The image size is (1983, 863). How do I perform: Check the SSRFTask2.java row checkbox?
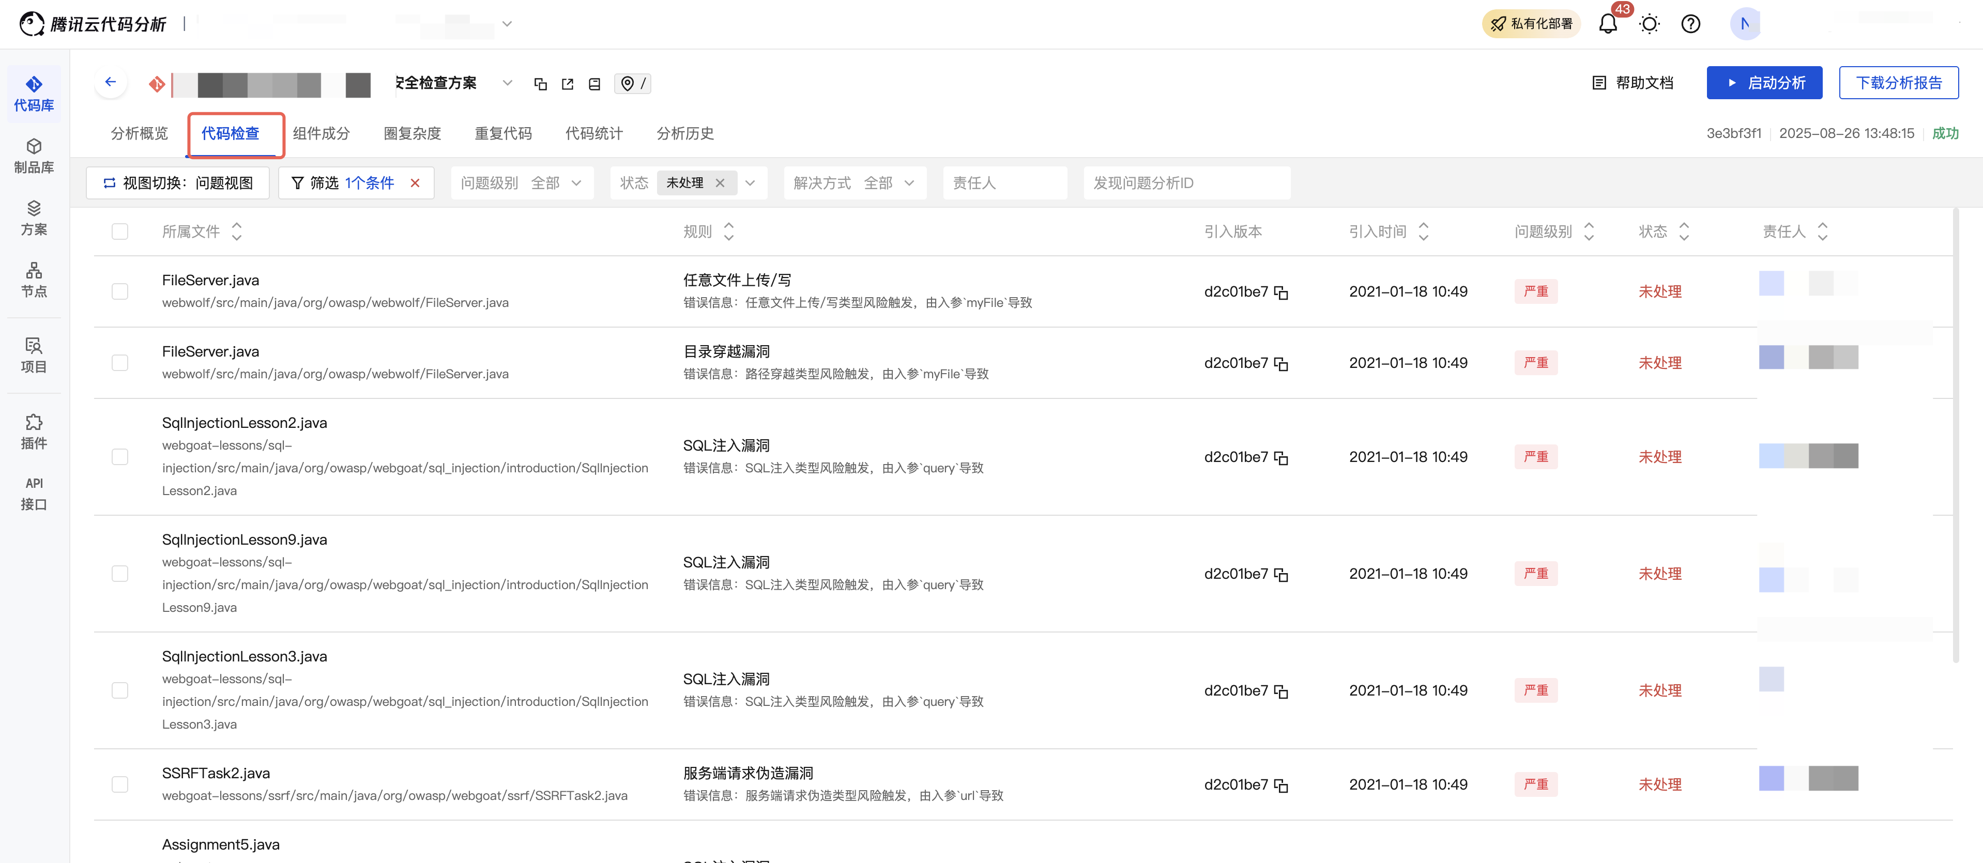[120, 784]
